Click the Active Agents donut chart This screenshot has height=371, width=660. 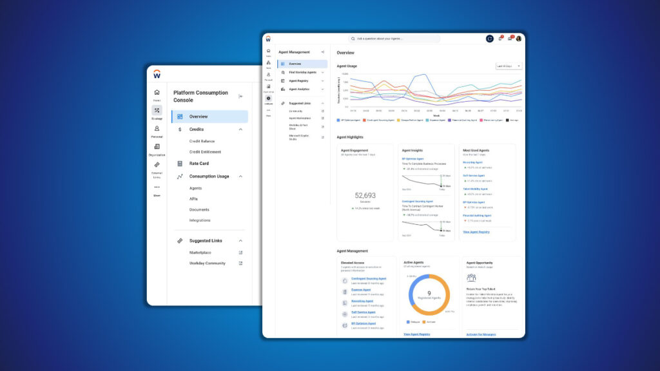[x=429, y=295]
